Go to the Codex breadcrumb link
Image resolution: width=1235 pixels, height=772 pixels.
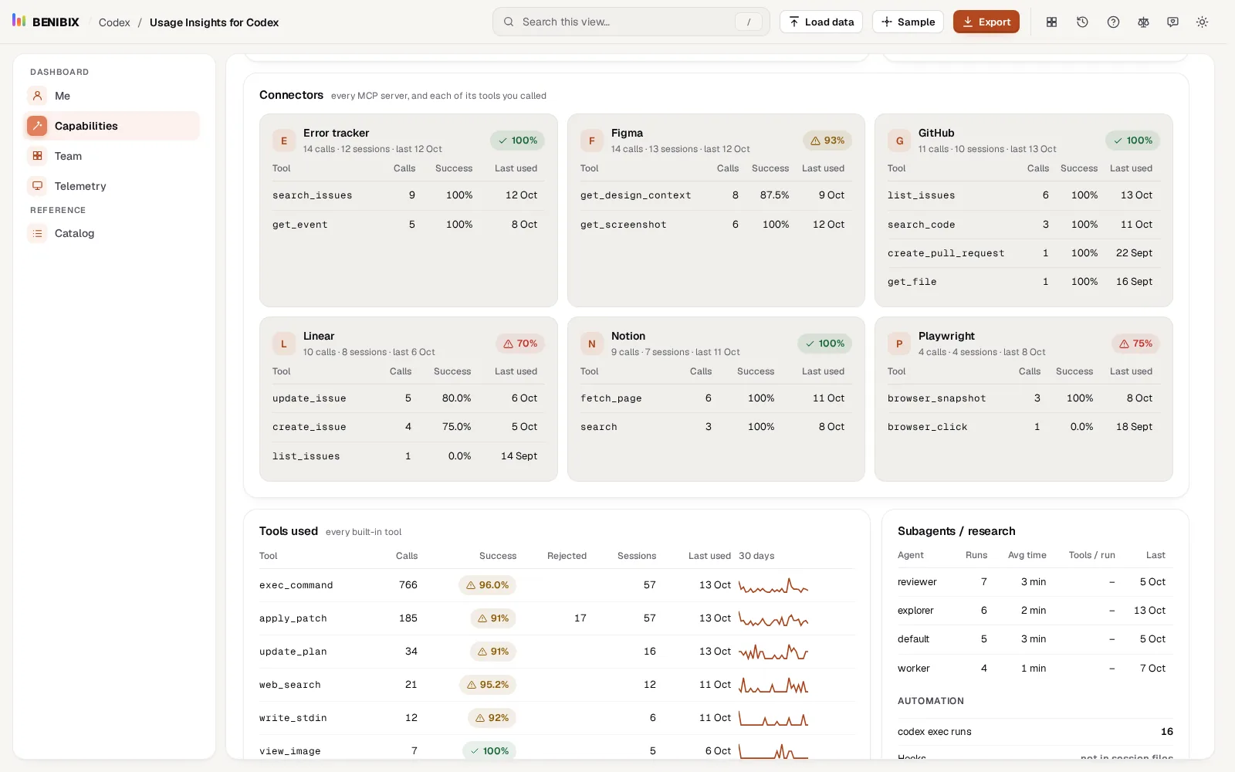coord(114,22)
